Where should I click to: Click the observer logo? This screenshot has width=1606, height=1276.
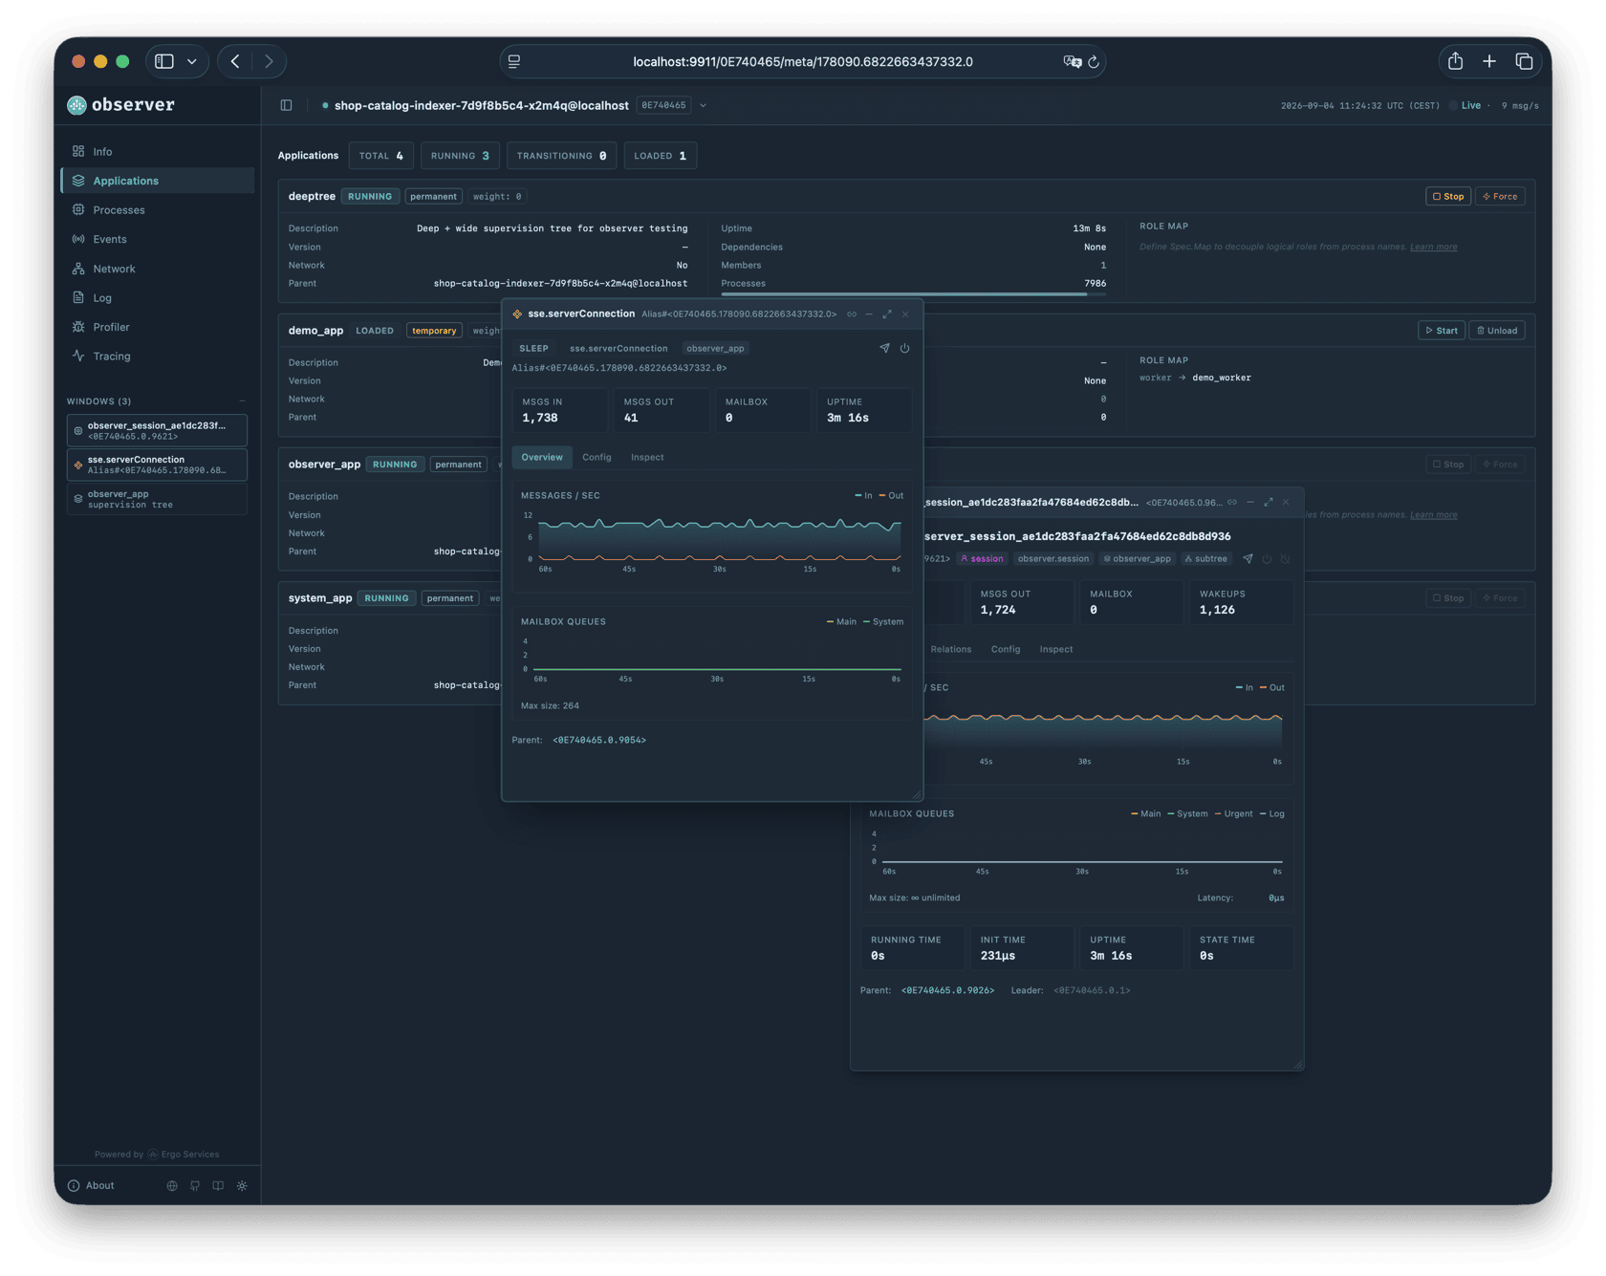[x=121, y=105]
